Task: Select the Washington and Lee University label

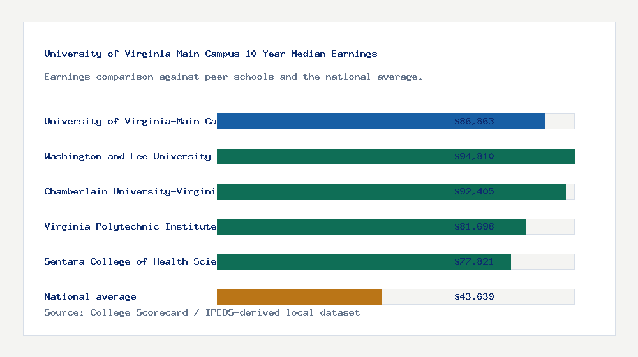Action: (128, 157)
